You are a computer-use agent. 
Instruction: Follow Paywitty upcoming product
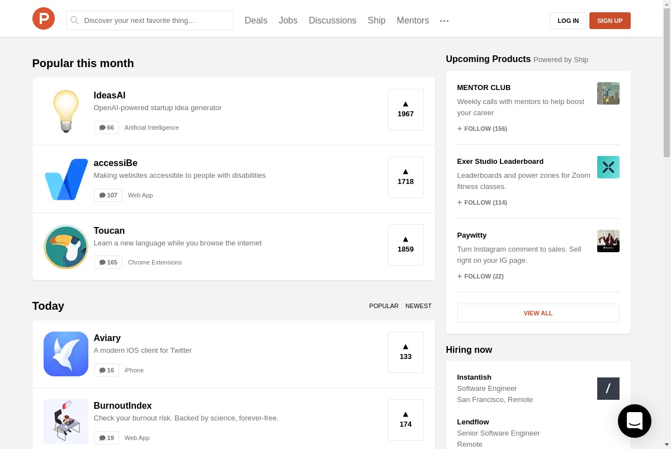[x=480, y=276]
